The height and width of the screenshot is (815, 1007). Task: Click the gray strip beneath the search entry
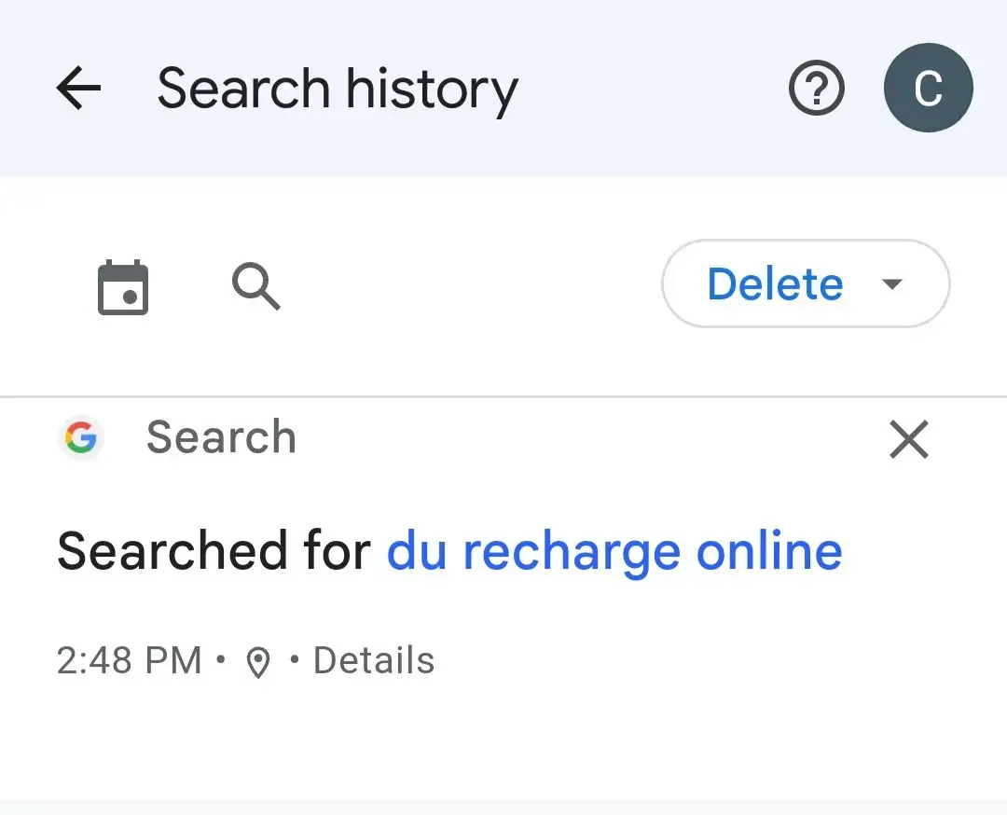(504, 807)
